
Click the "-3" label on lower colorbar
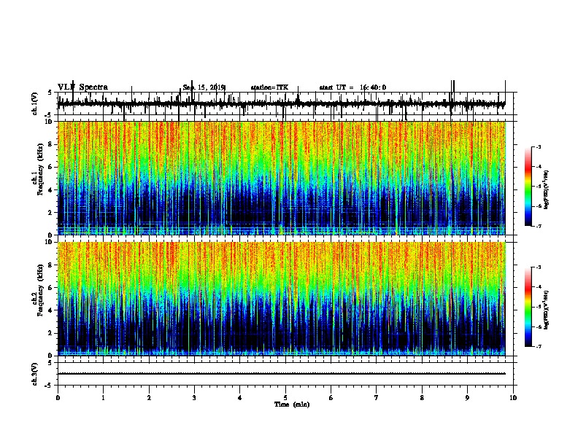click(538, 267)
